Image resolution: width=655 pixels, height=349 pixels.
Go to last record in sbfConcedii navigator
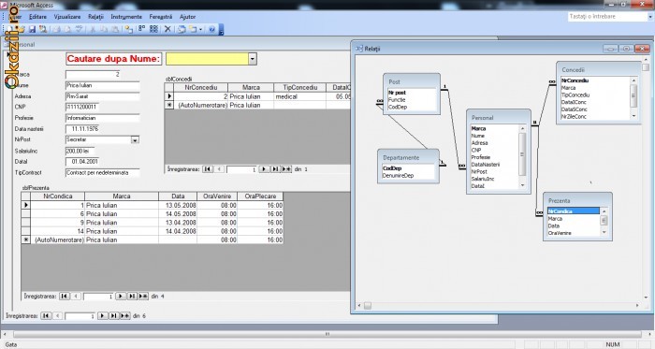tap(275, 169)
